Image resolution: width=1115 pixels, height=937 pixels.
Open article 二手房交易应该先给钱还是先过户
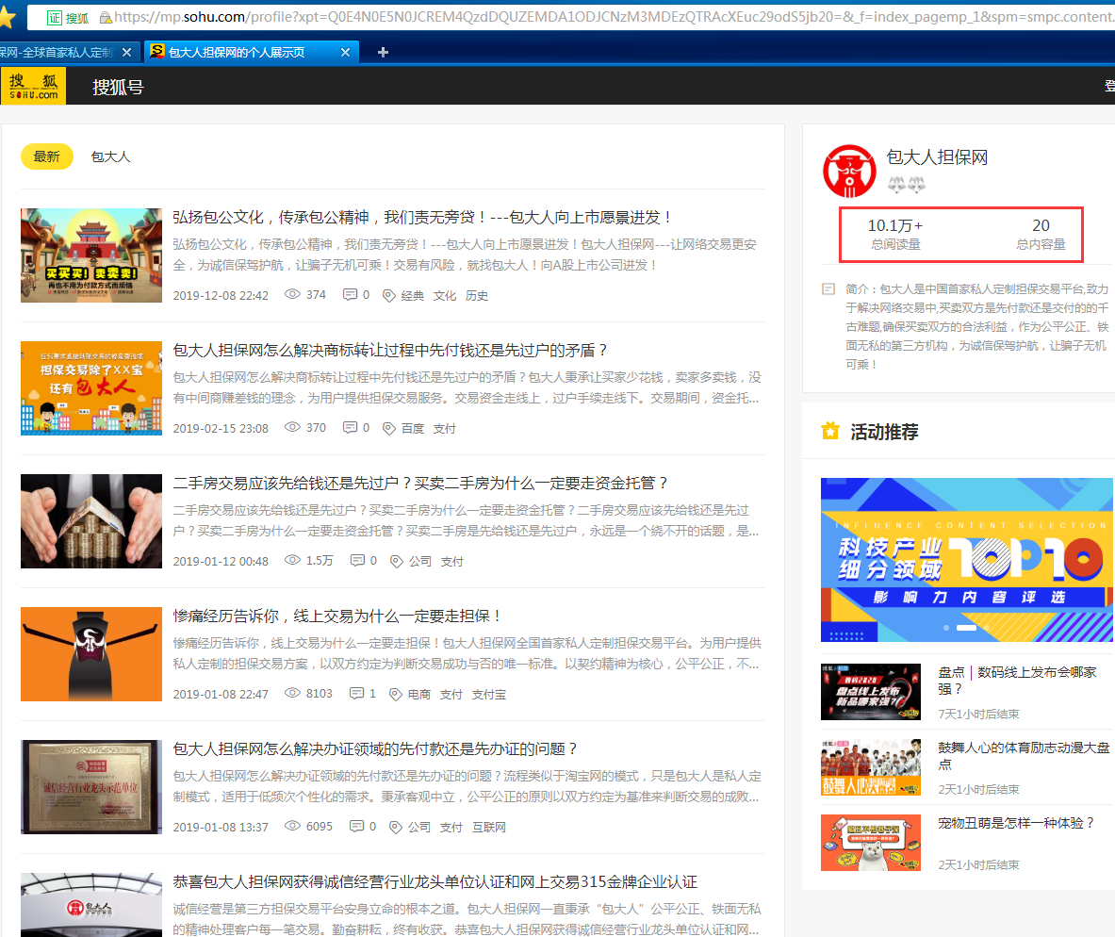pyautogui.click(x=420, y=483)
